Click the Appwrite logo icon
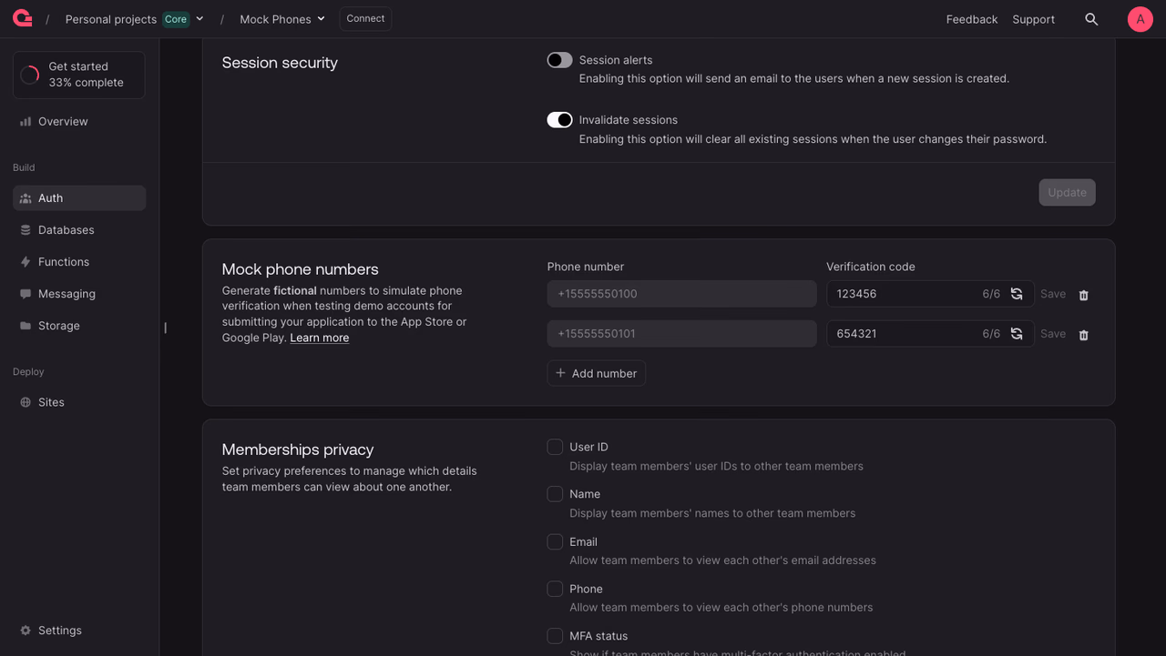The height and width of the screenshot is (656, 1166). (23, 18)
